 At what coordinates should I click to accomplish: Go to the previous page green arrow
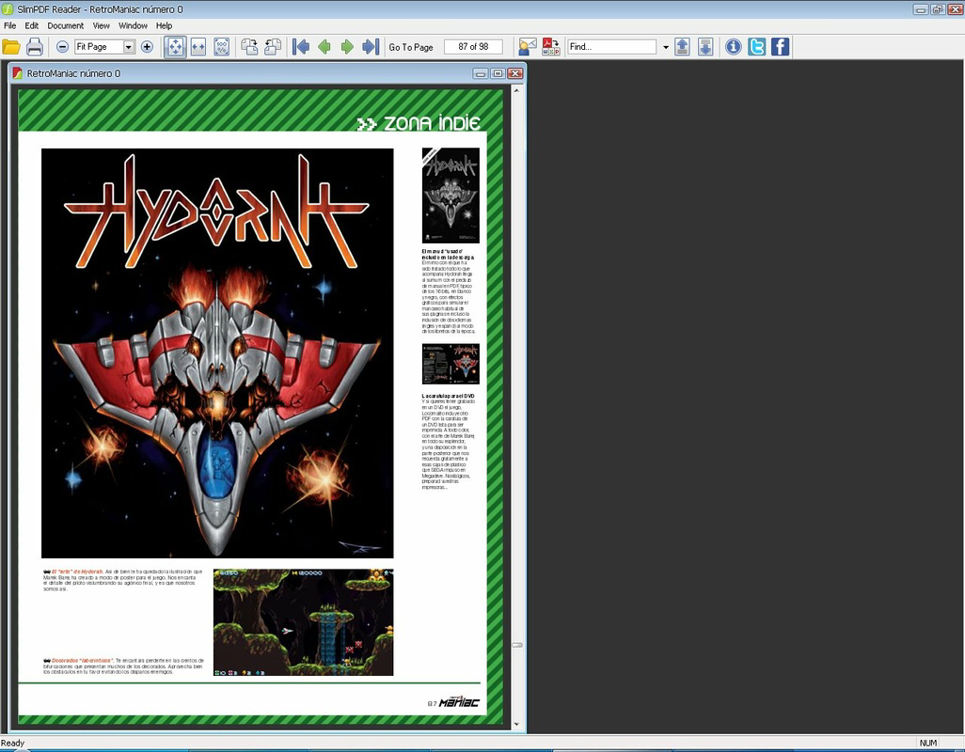[x=324, y=47]
